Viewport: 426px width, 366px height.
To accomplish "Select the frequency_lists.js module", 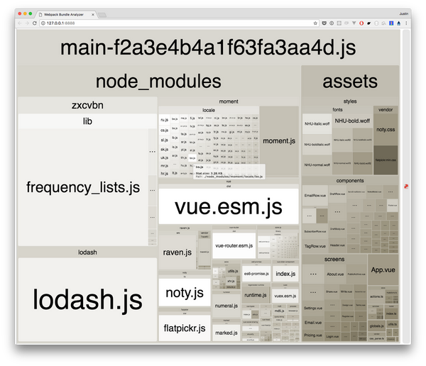I will (83, 187).
